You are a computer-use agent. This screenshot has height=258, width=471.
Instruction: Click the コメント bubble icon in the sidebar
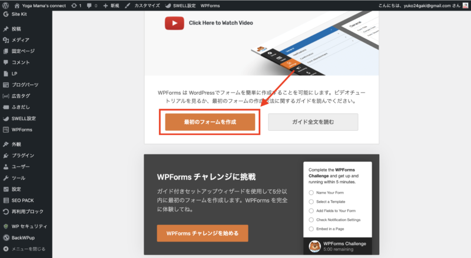(x=6, y=62)
